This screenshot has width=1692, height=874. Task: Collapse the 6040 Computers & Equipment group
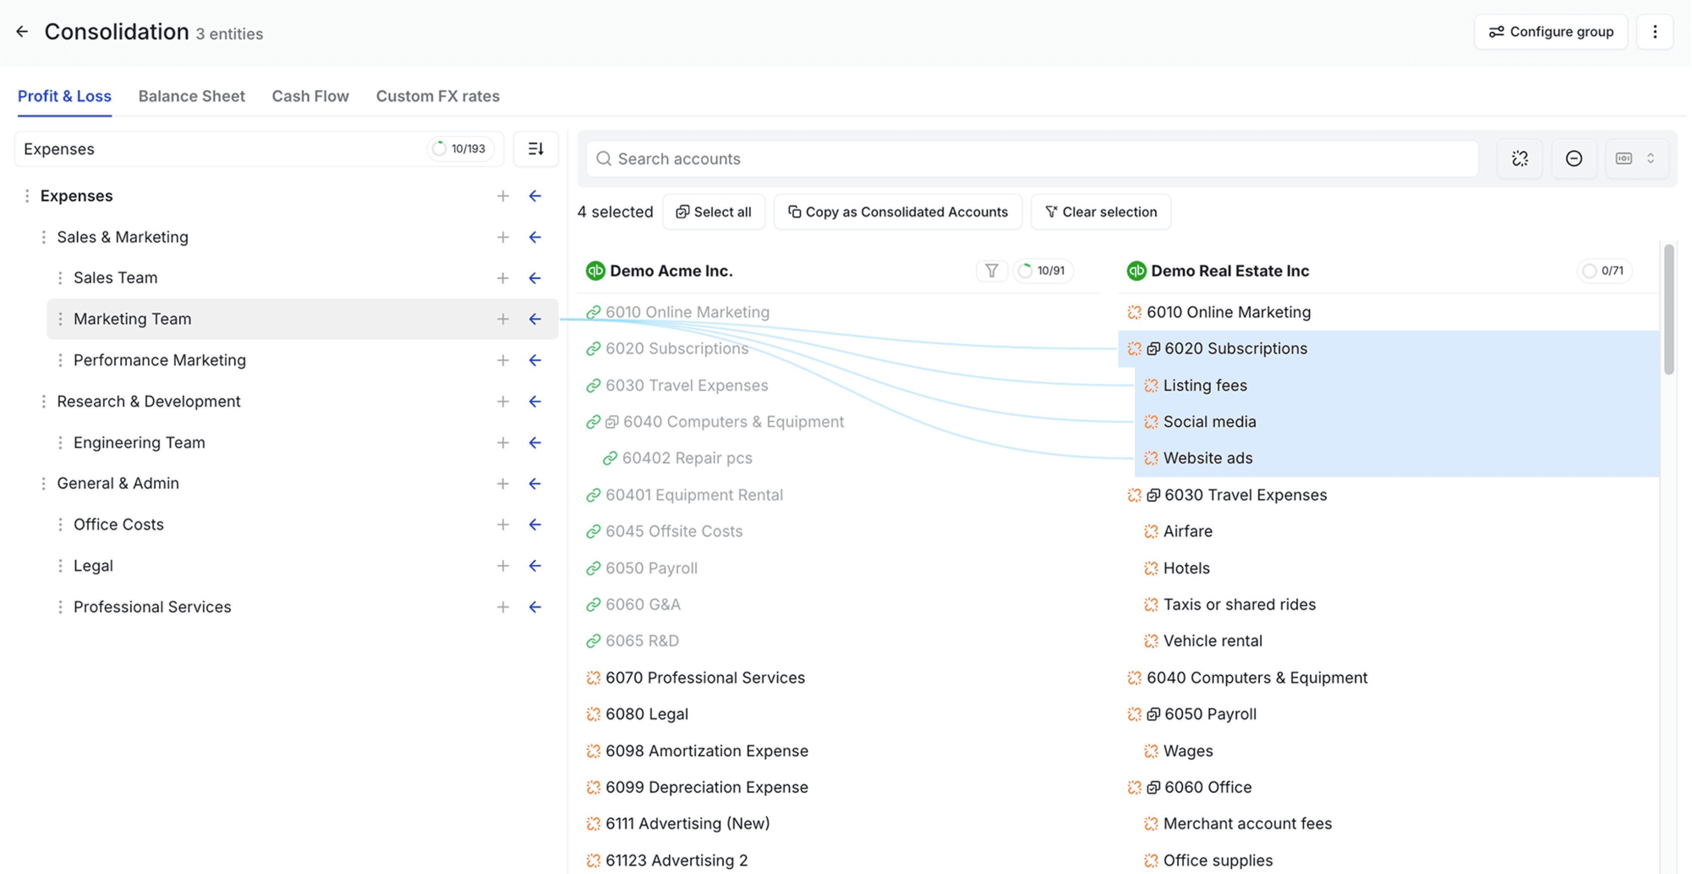click(612, 422)
